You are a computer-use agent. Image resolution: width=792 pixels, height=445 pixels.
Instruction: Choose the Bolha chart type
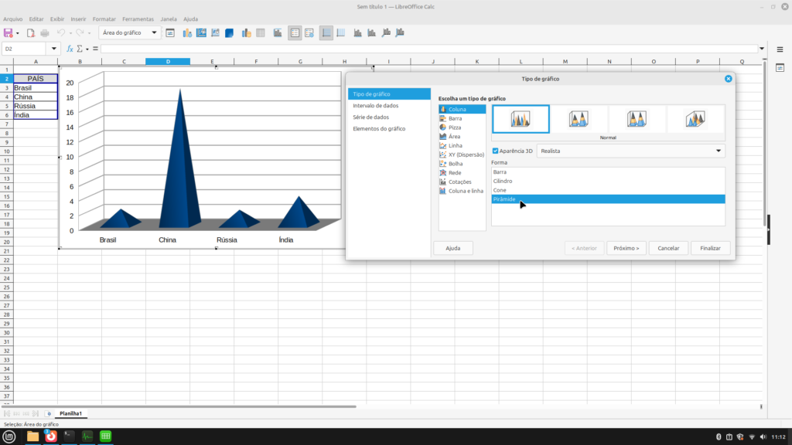click(456, 164)
